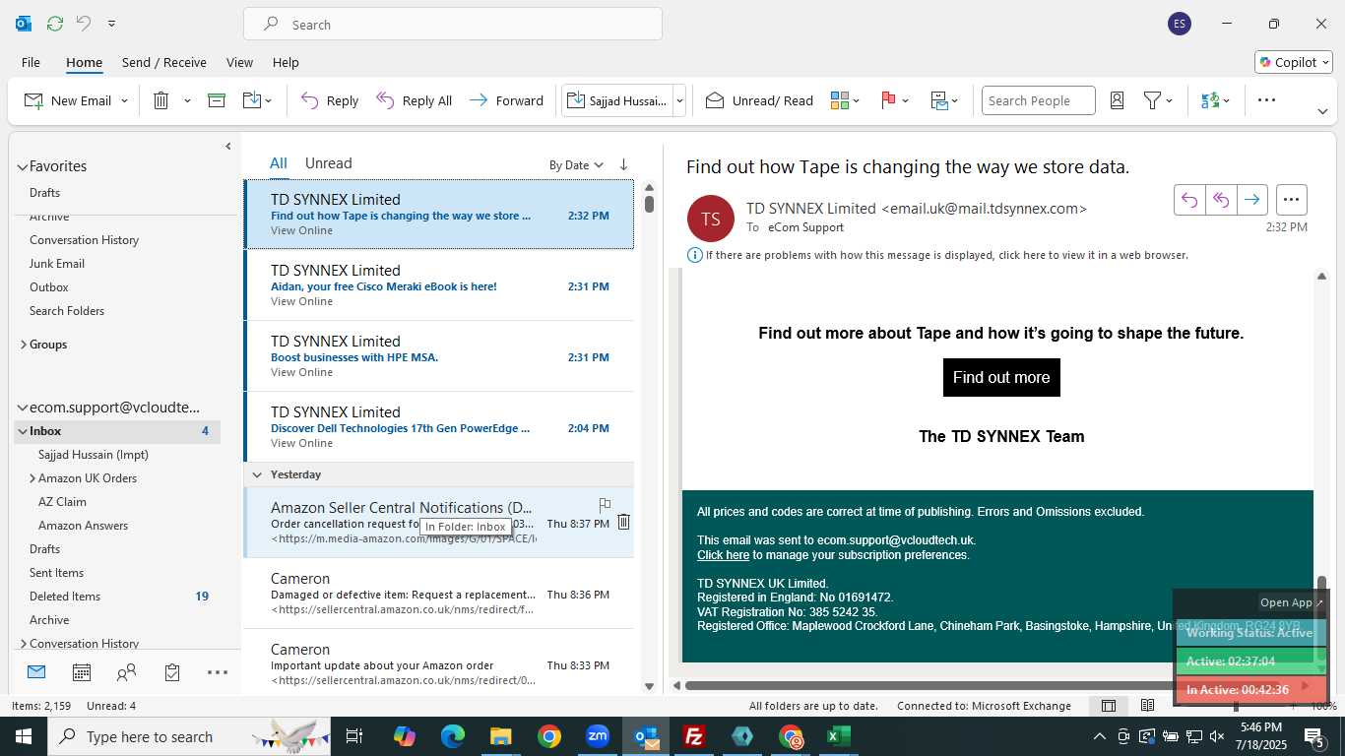Switch to Mail view envelope icon
1345x756 pixels.
[x=36, y=672]
